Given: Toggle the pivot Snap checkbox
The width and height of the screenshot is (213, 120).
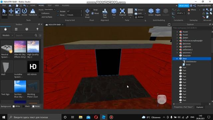Looking at the screenshot, I should click(92, 10).
